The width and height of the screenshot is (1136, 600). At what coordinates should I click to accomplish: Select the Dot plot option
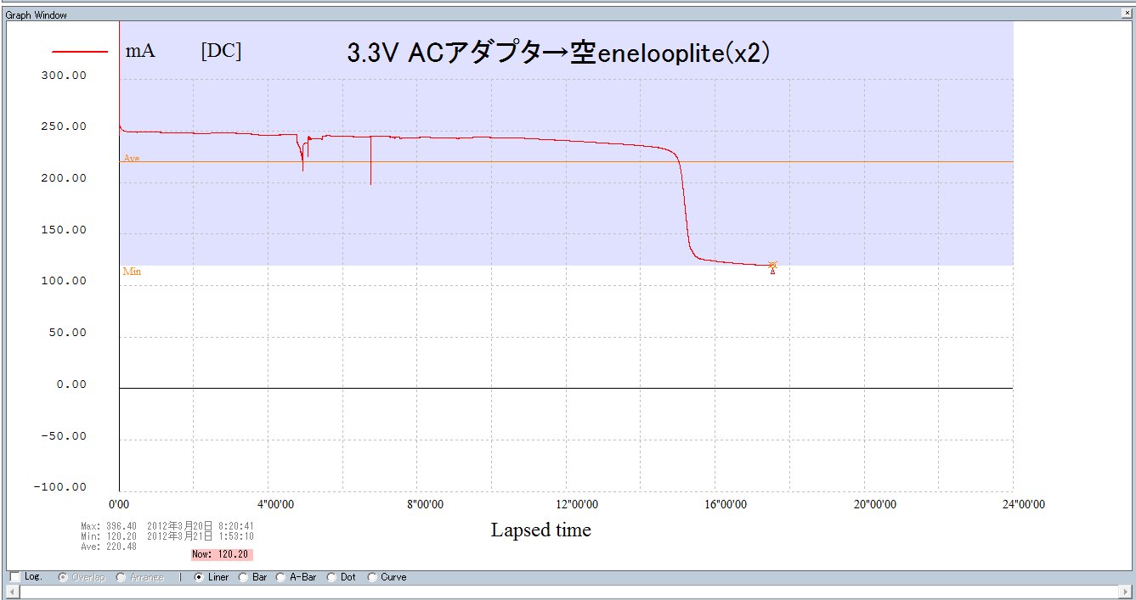tap(331, 577)
